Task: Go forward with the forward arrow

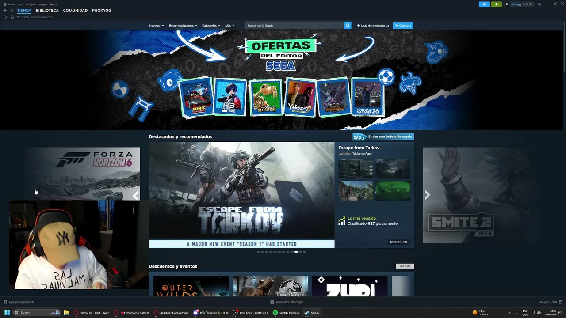Action: pyautogui.click(x=12, y=11)
